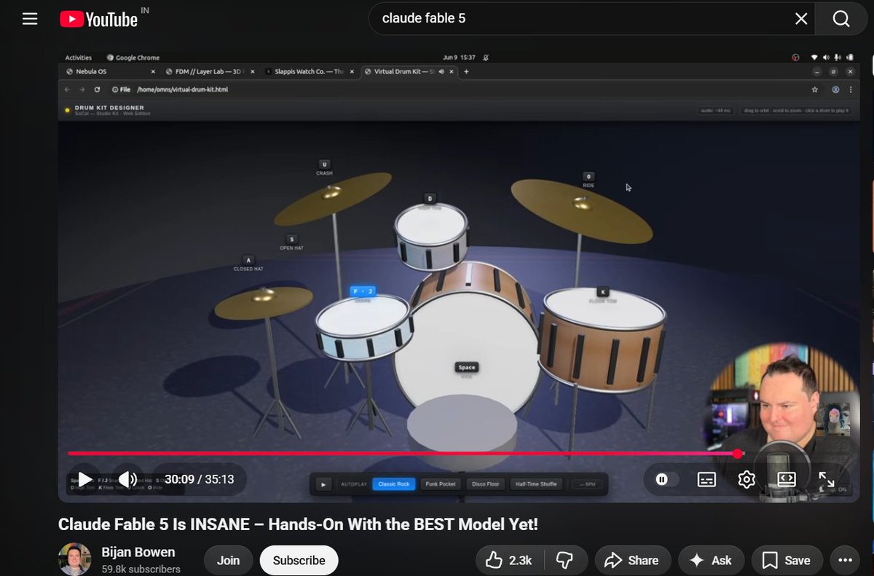Click Google Chrome in the Ubuntu top bar
The image size is (874, 576).
point(133,58)
